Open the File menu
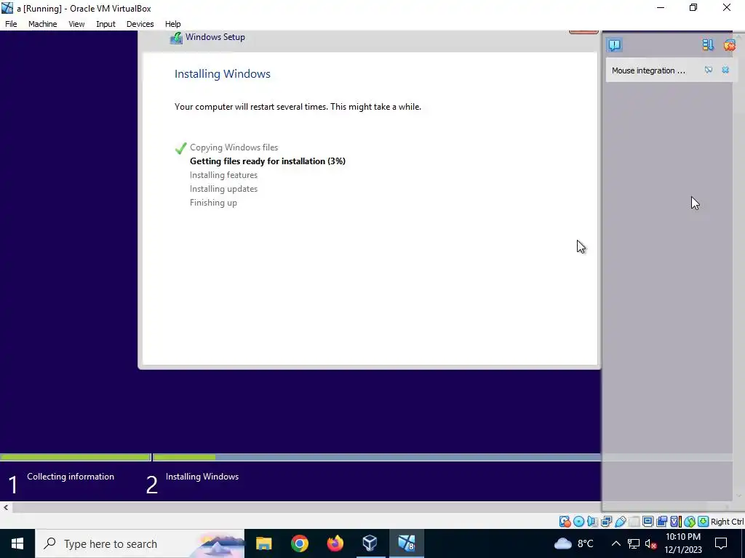 [11, 24]
